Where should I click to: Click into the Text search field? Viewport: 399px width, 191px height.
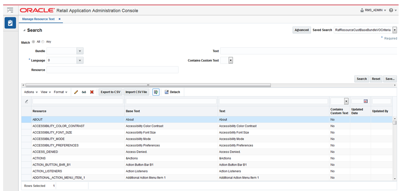(x=308, y=51)
